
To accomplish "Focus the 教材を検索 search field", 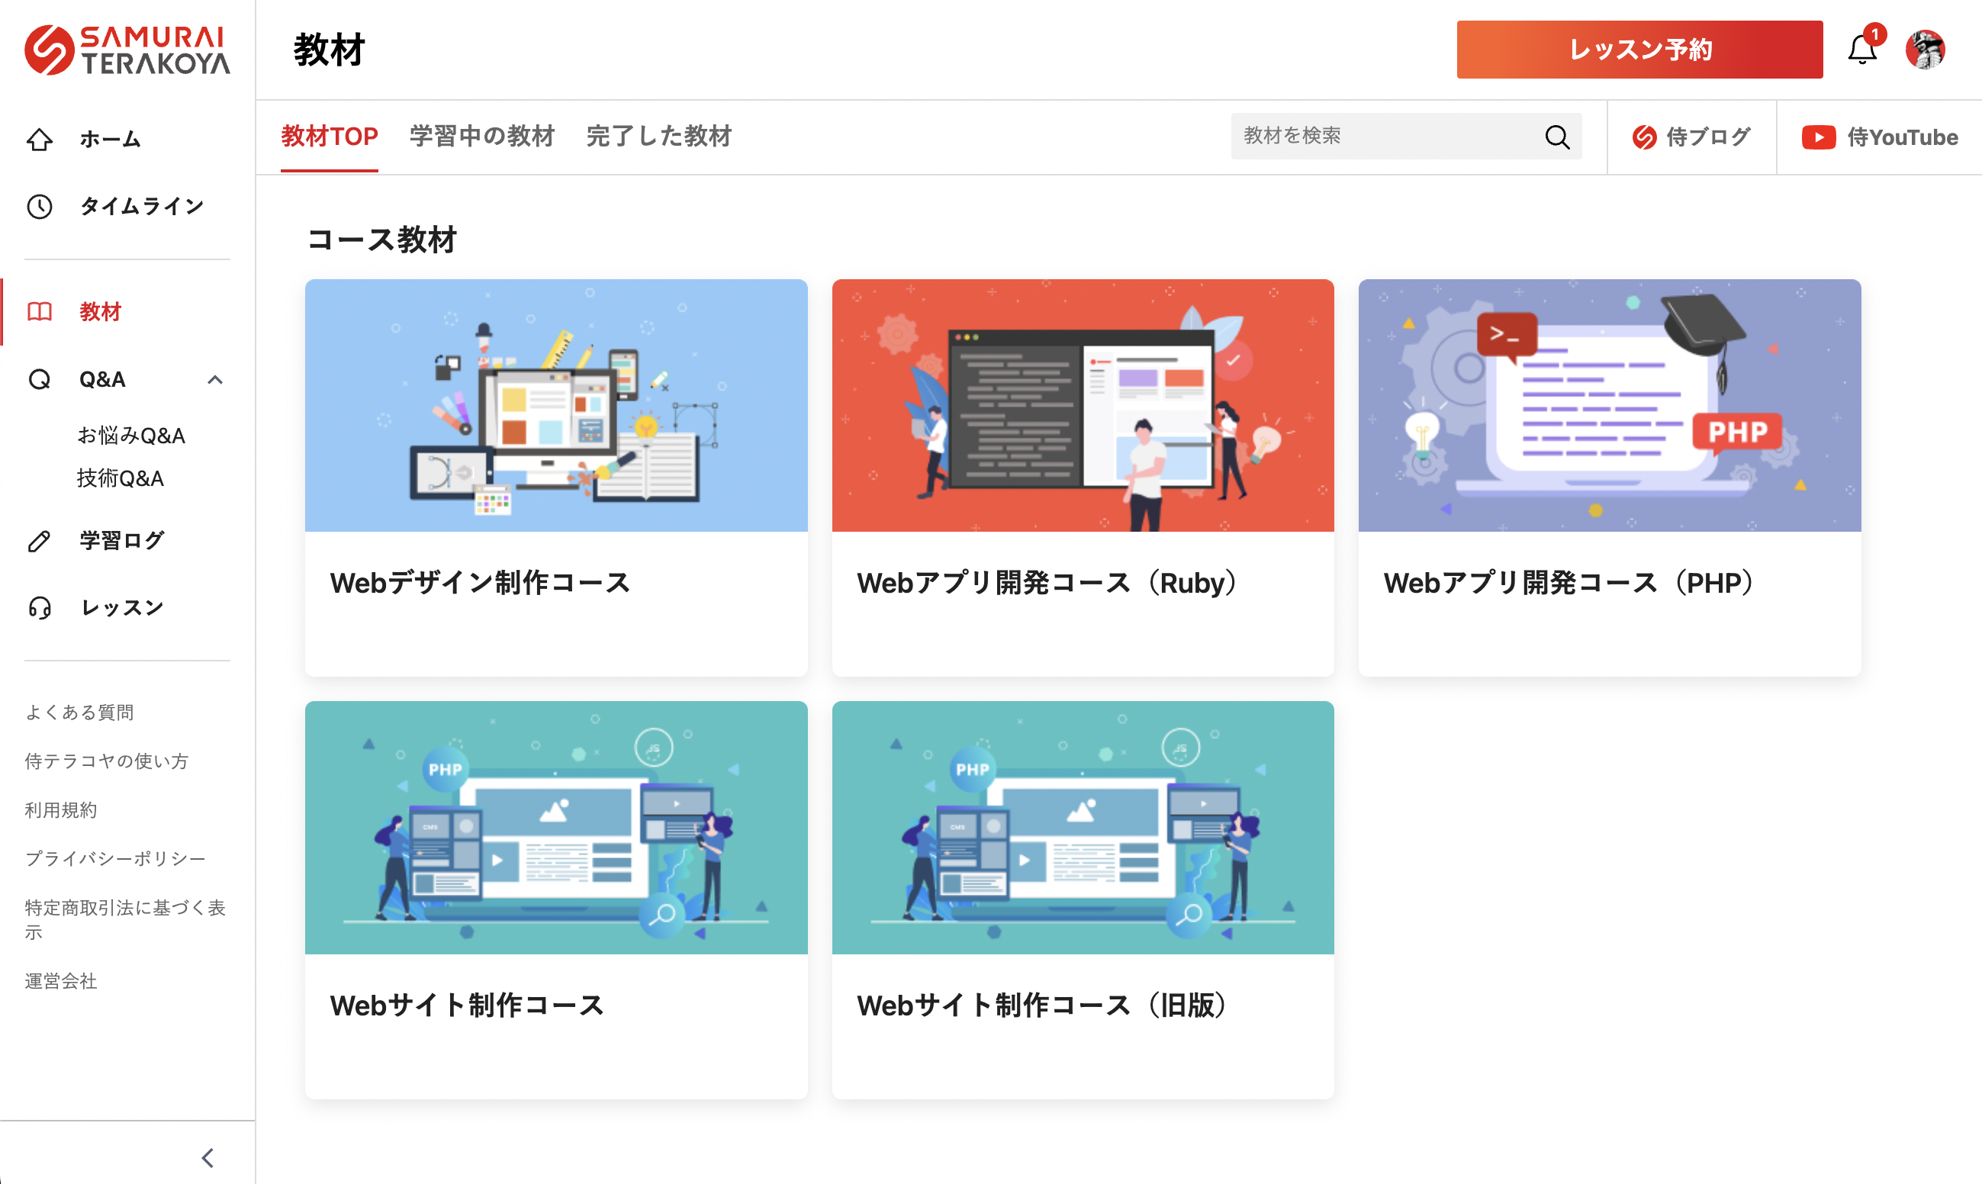I will (x=1384, y=137).
